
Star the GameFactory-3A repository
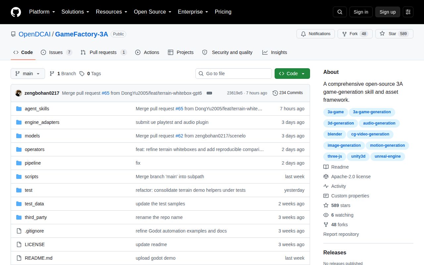coord(394,34)
